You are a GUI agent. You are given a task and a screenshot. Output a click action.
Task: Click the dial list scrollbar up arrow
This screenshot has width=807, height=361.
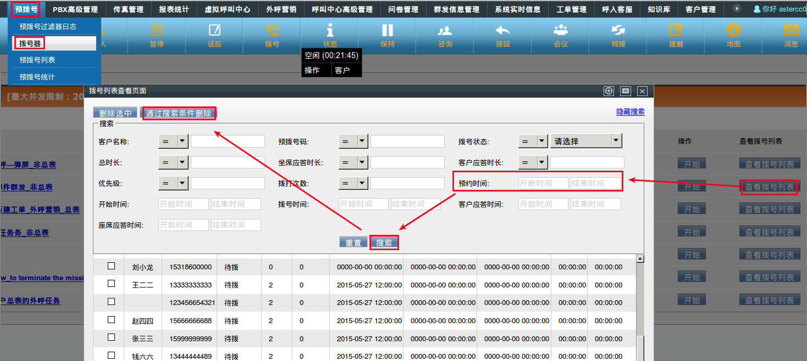pos(640,258)
